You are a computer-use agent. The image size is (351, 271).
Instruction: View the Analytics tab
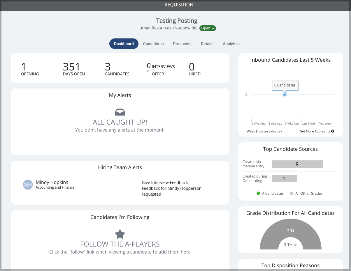tap(231, 44)
